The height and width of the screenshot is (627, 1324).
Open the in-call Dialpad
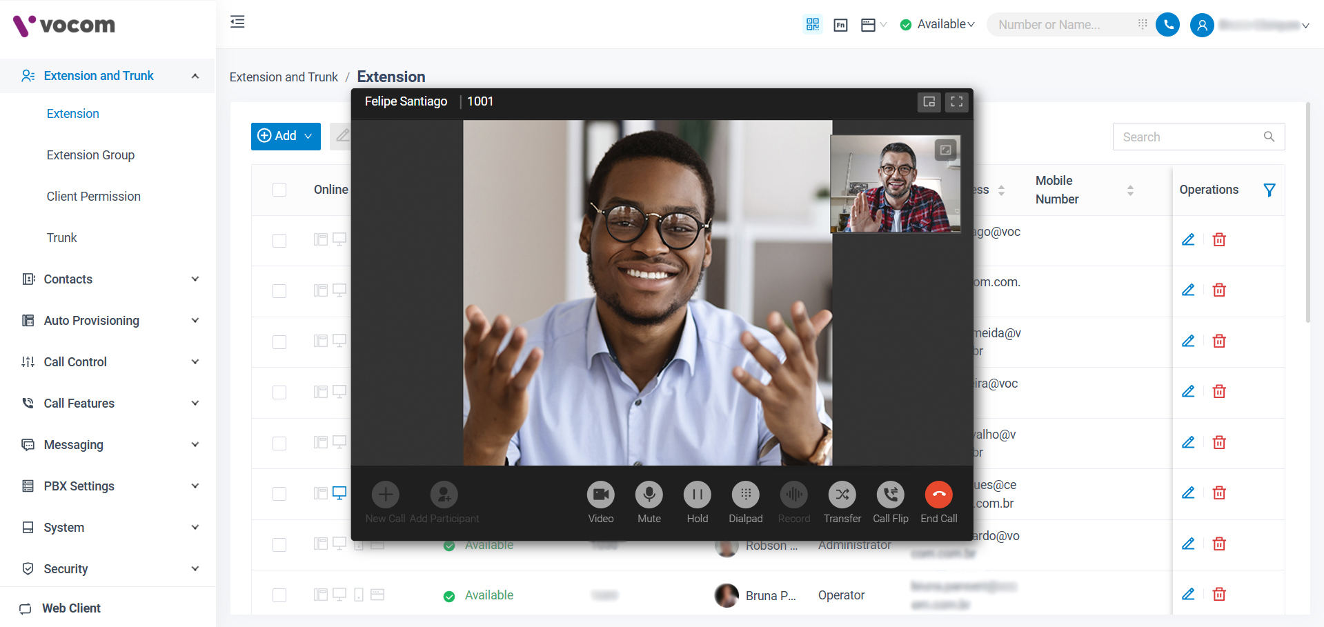point(745,495)
